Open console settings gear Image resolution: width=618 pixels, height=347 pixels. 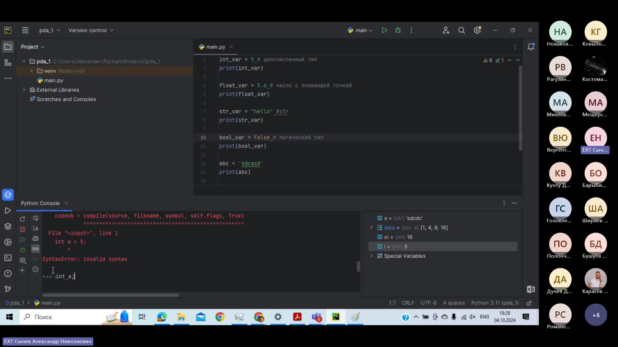coord(23,260)
